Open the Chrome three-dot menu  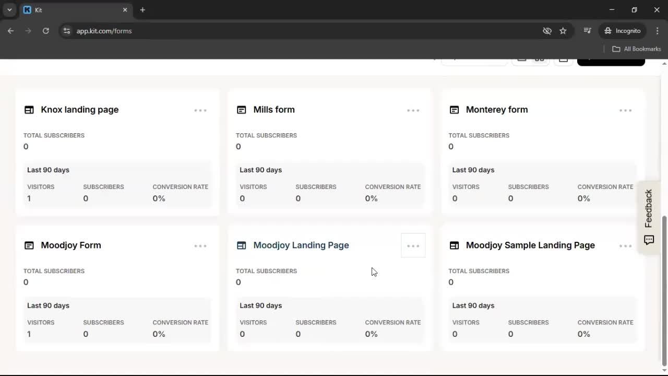click(x=658, y=31)
